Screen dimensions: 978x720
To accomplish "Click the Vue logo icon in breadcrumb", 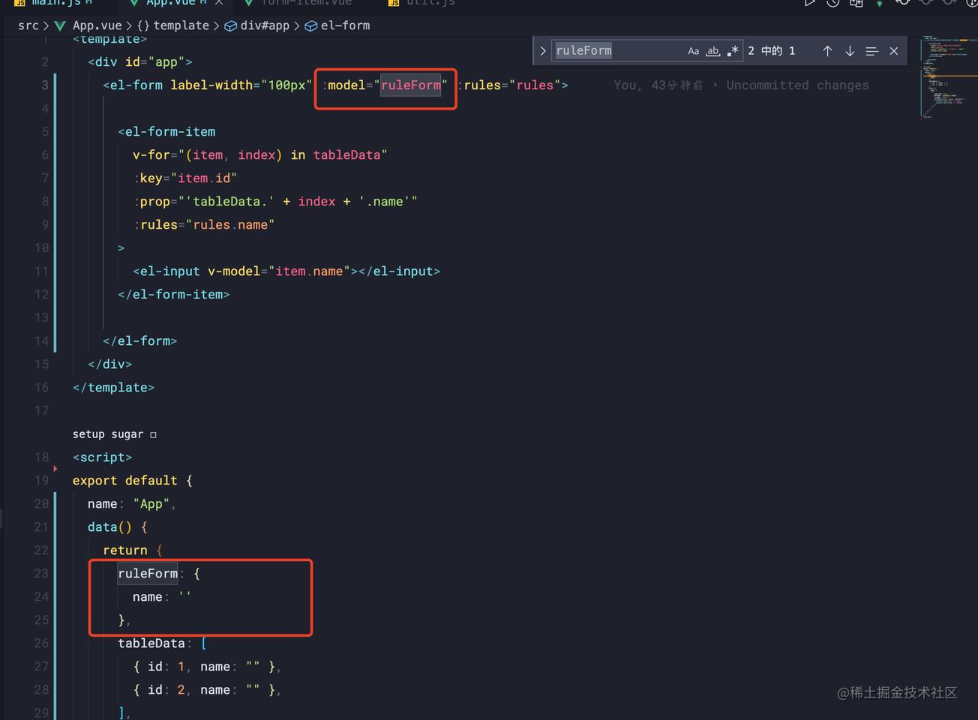I will click(x=60, y=25).
